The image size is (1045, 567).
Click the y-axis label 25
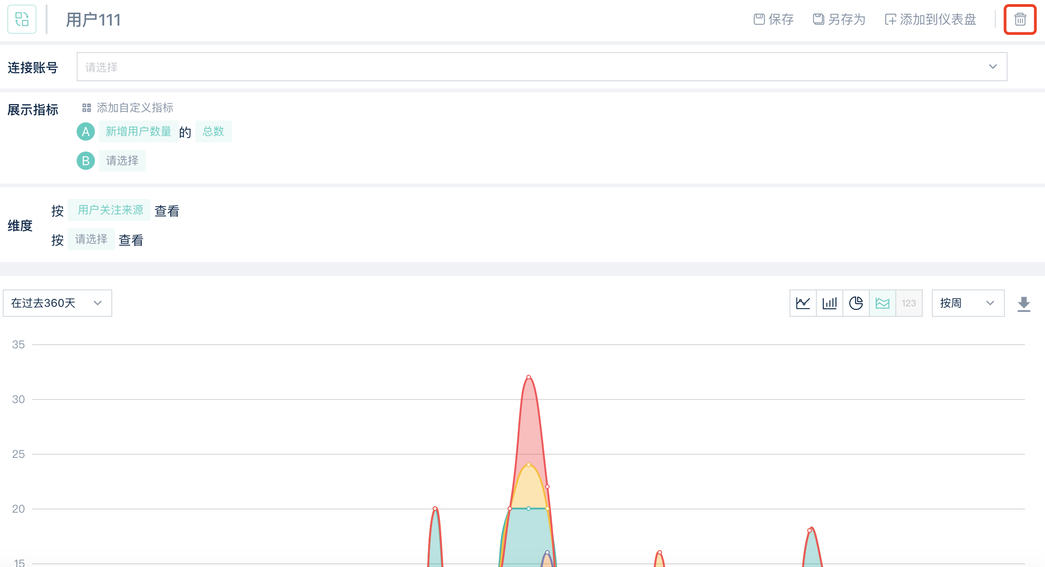click(x=18, y=454)
